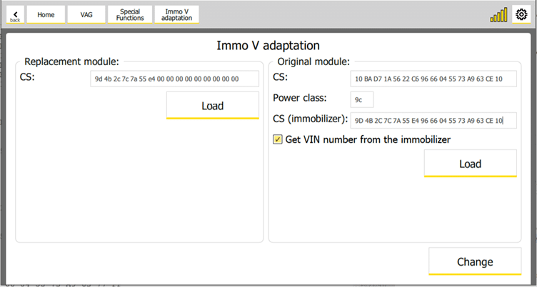Viewport: 537px width, 288px height.
Task: Click into the CS (immobilizer) field
Action: pyautogui.click(x=433, y=120)
